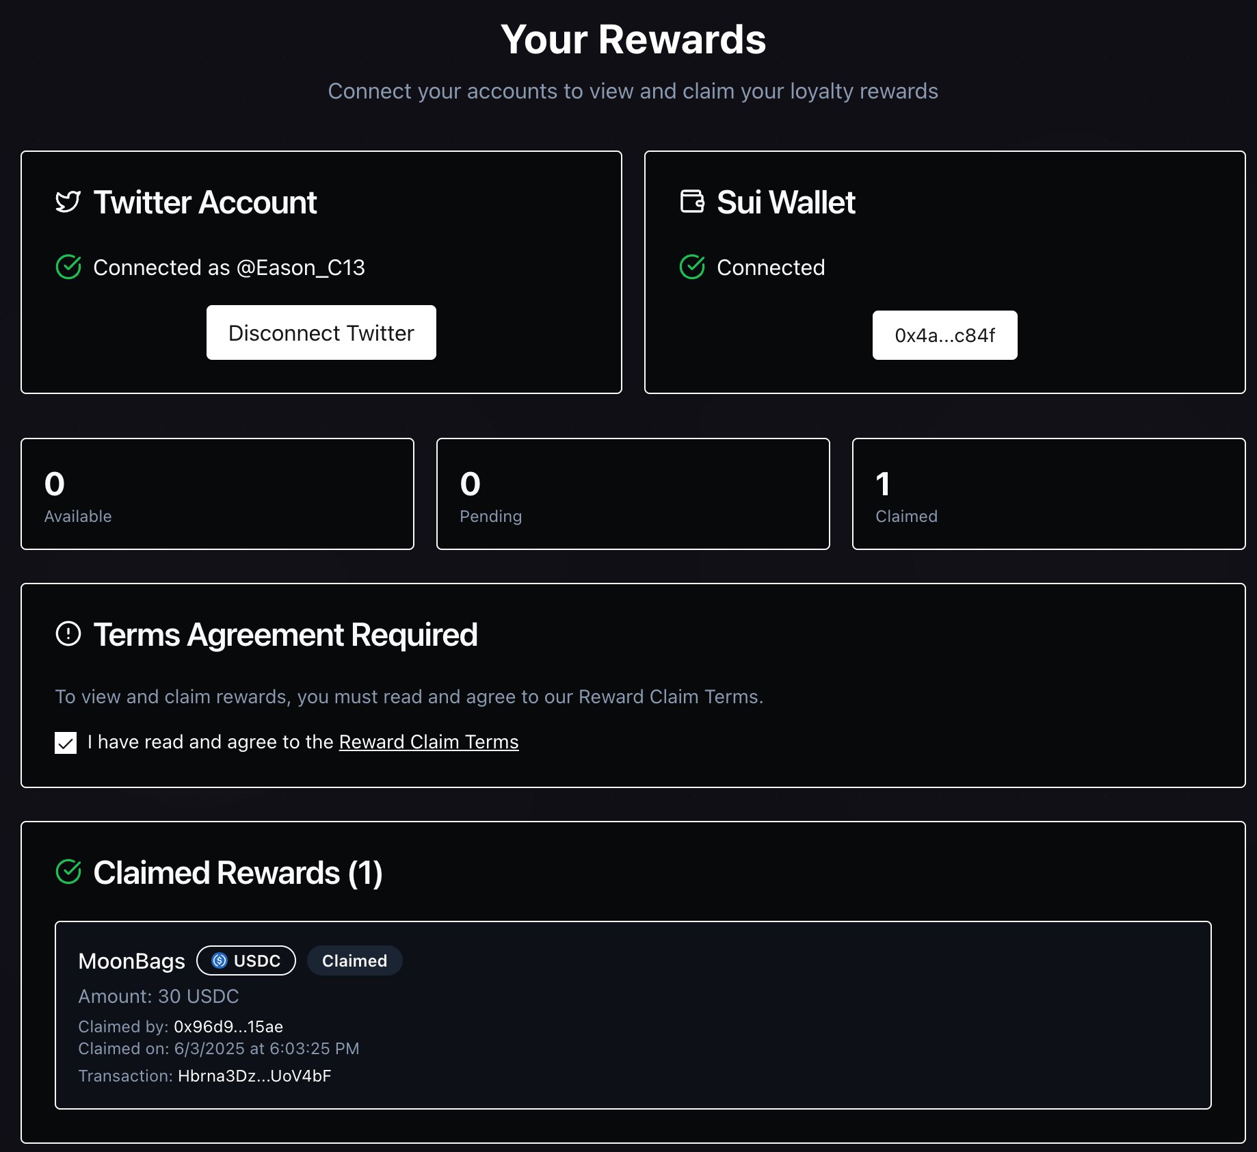
Task: Click the Twitter bird icon
Action: pyautogui.click(x=67, y=202)
